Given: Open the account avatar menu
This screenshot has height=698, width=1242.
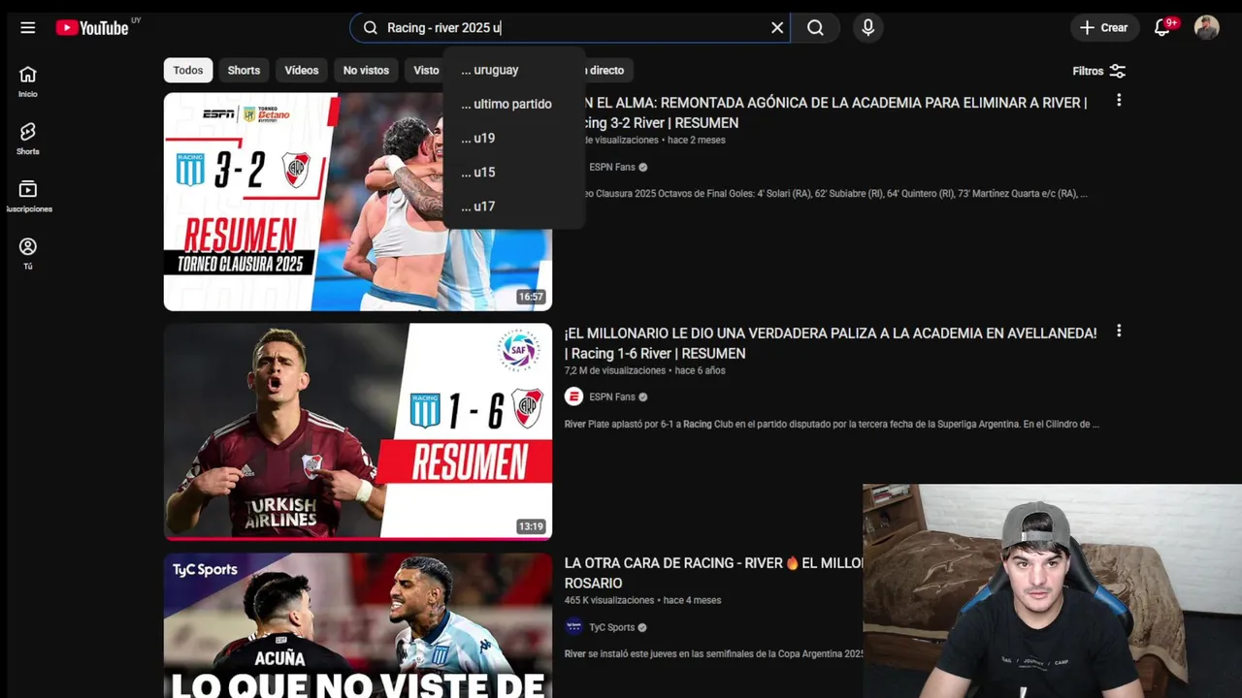Looking at the screenshot, I should pyautogui.click(x=1206, y=27).
